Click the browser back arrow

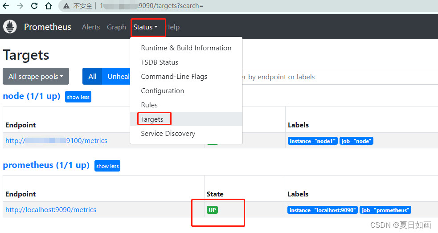[6, 6]
